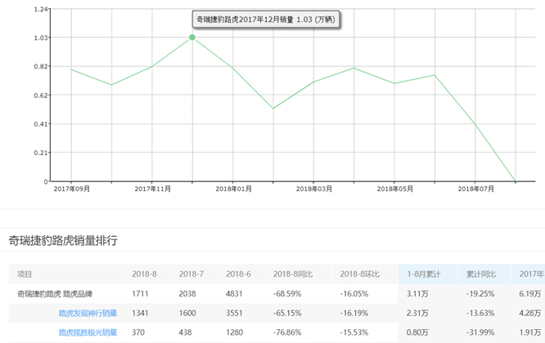Select the value 1341 in the table
545x343 pixels.
coord(140,313)
